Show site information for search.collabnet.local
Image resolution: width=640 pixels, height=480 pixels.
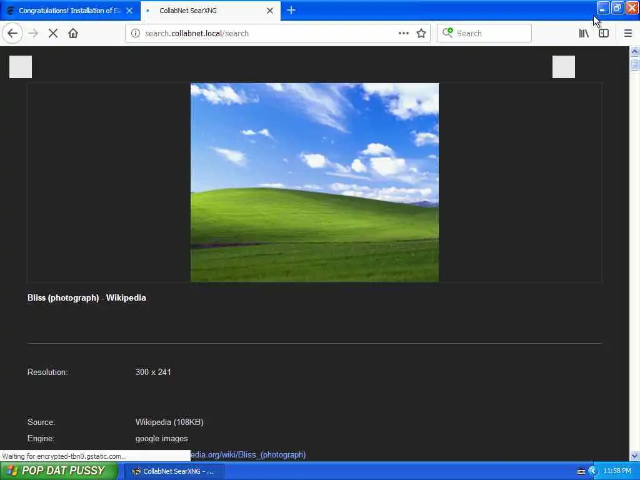click(135, 33)
